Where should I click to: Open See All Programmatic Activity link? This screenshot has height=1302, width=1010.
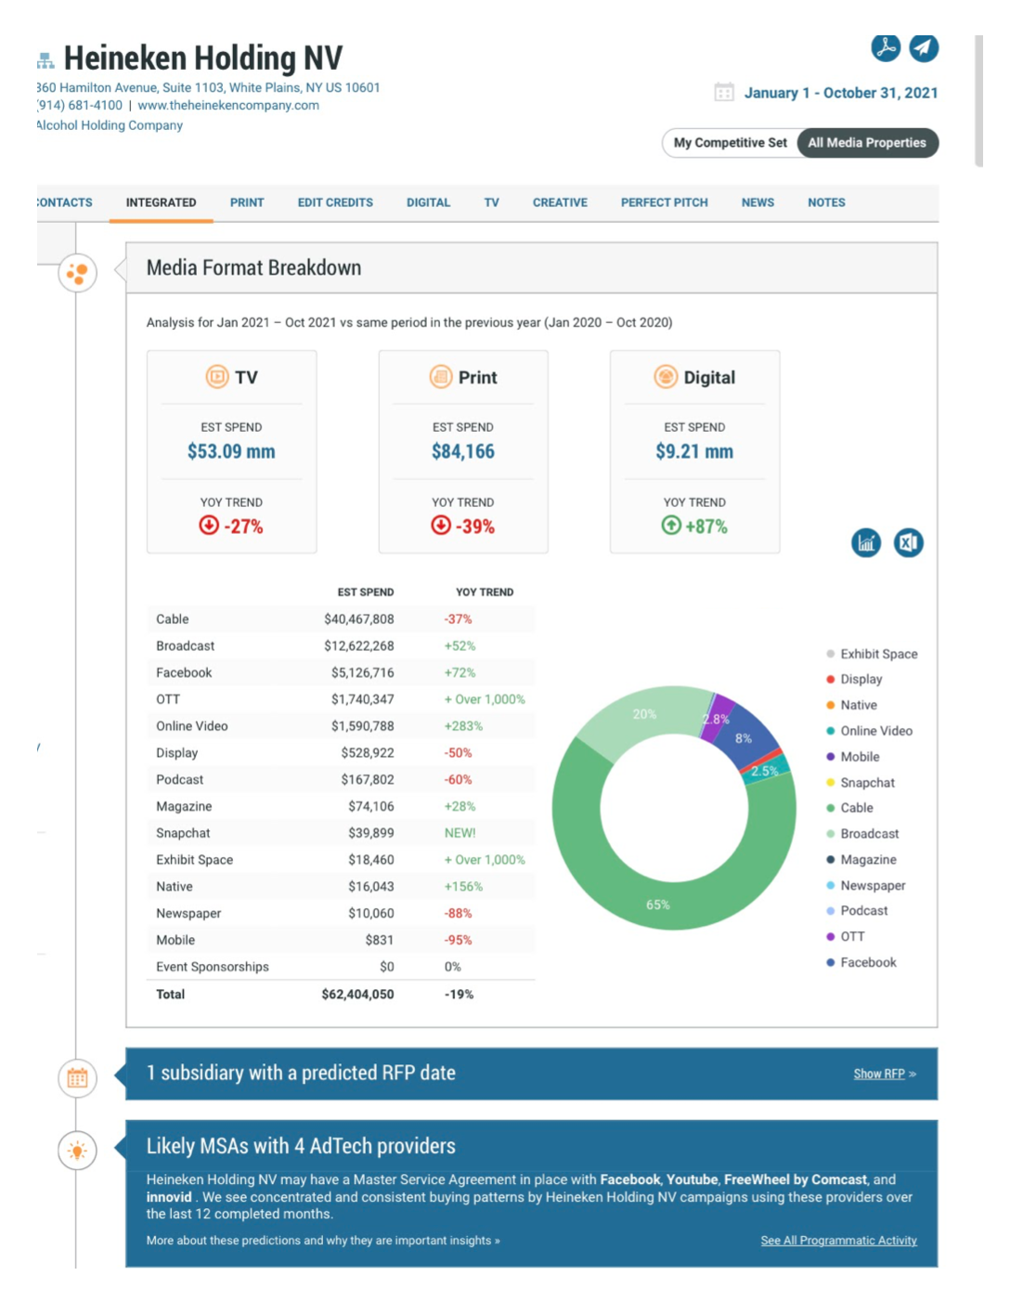tap(838, 1241)
